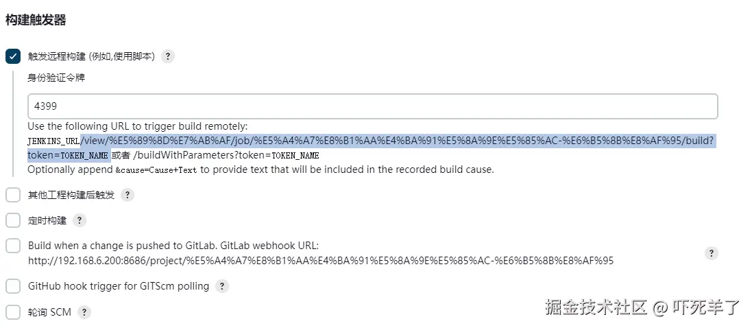
Task: Click the 构建触发器 section heading
Action: point(36,20)
